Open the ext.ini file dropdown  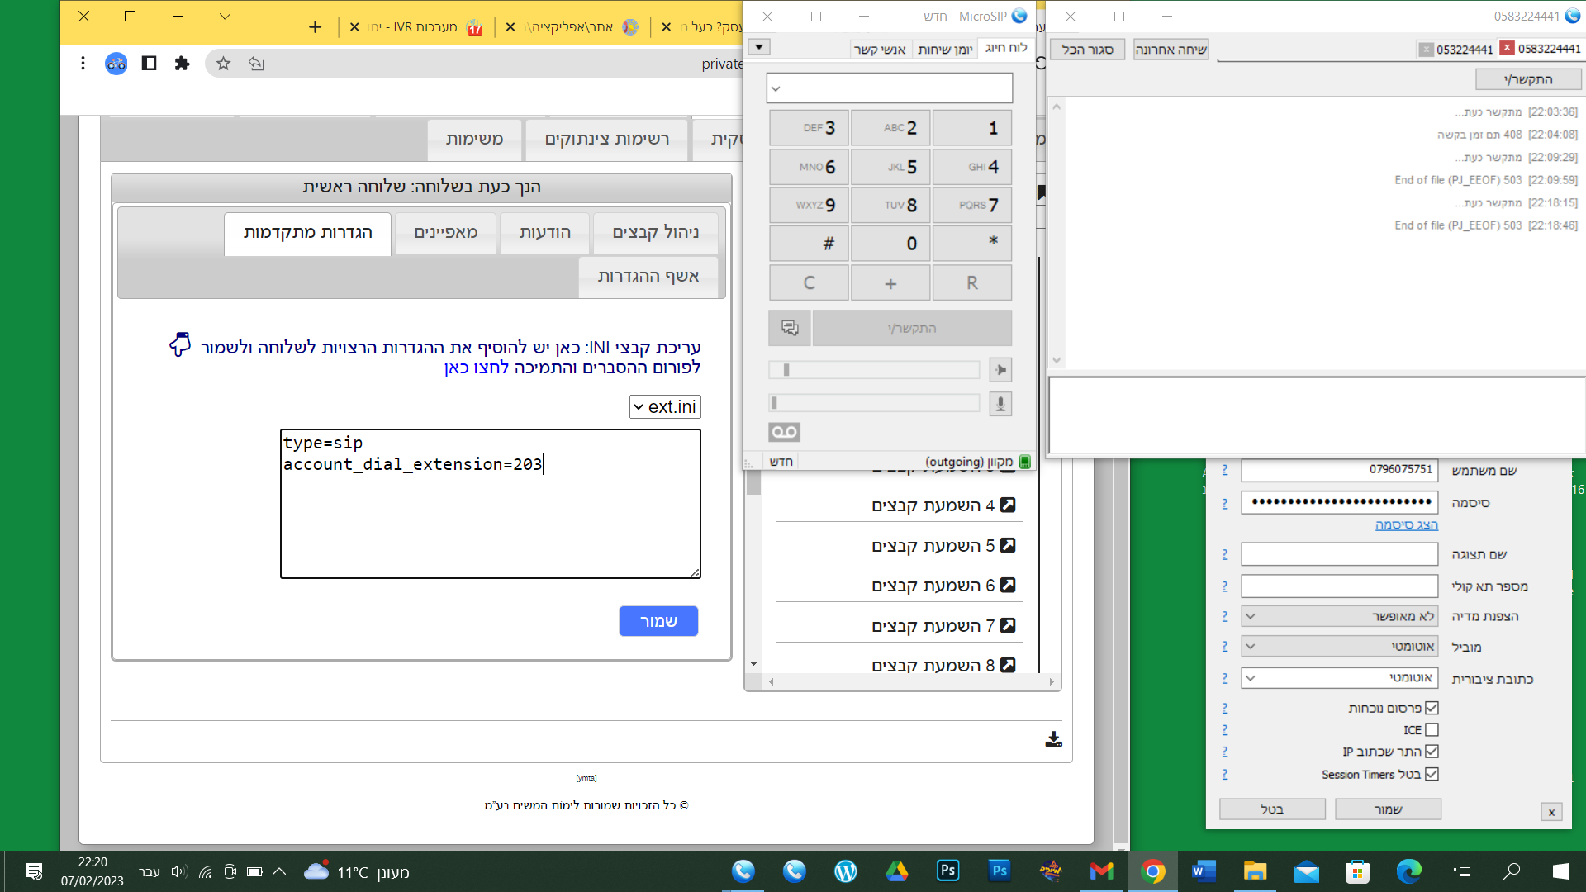665,406
